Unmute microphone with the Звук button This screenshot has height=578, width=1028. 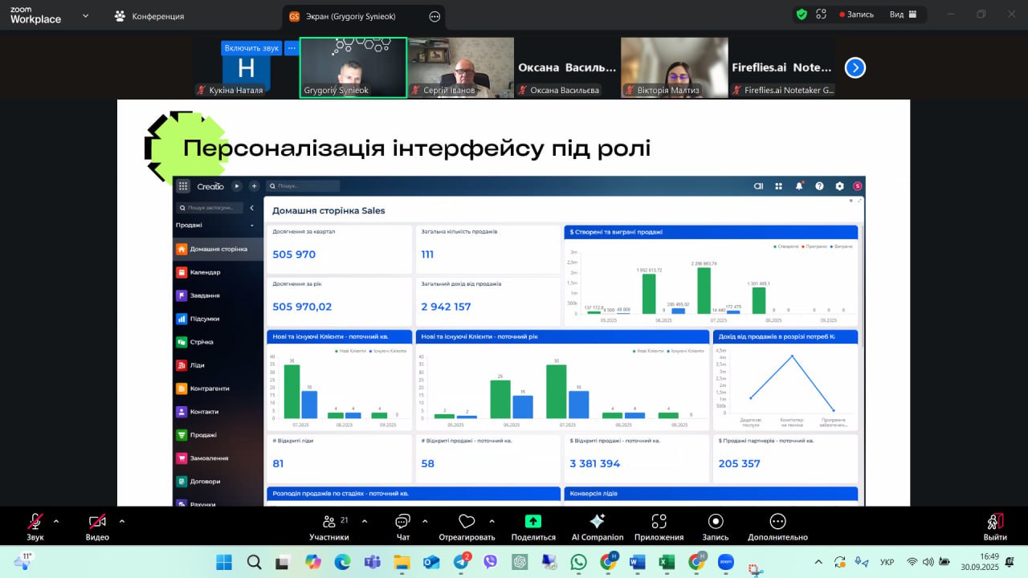point(35,527)
